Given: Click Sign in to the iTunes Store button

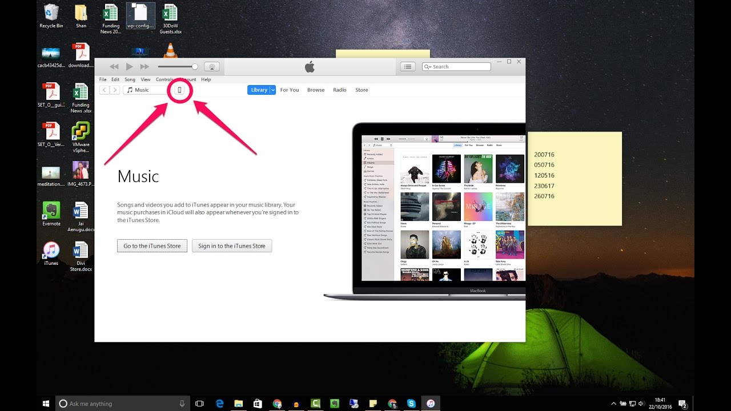Looking at the screenshot, I should 232,246.
